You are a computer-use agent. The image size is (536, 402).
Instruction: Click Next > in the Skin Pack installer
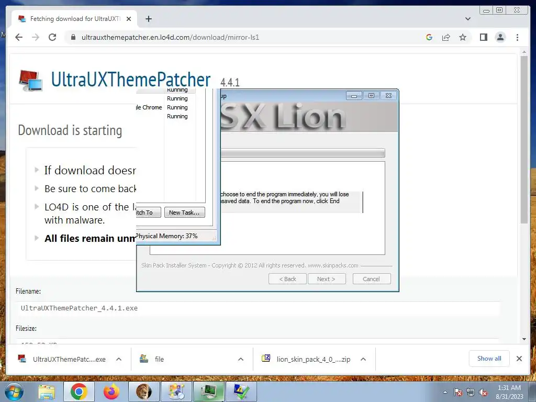[327, 279]
